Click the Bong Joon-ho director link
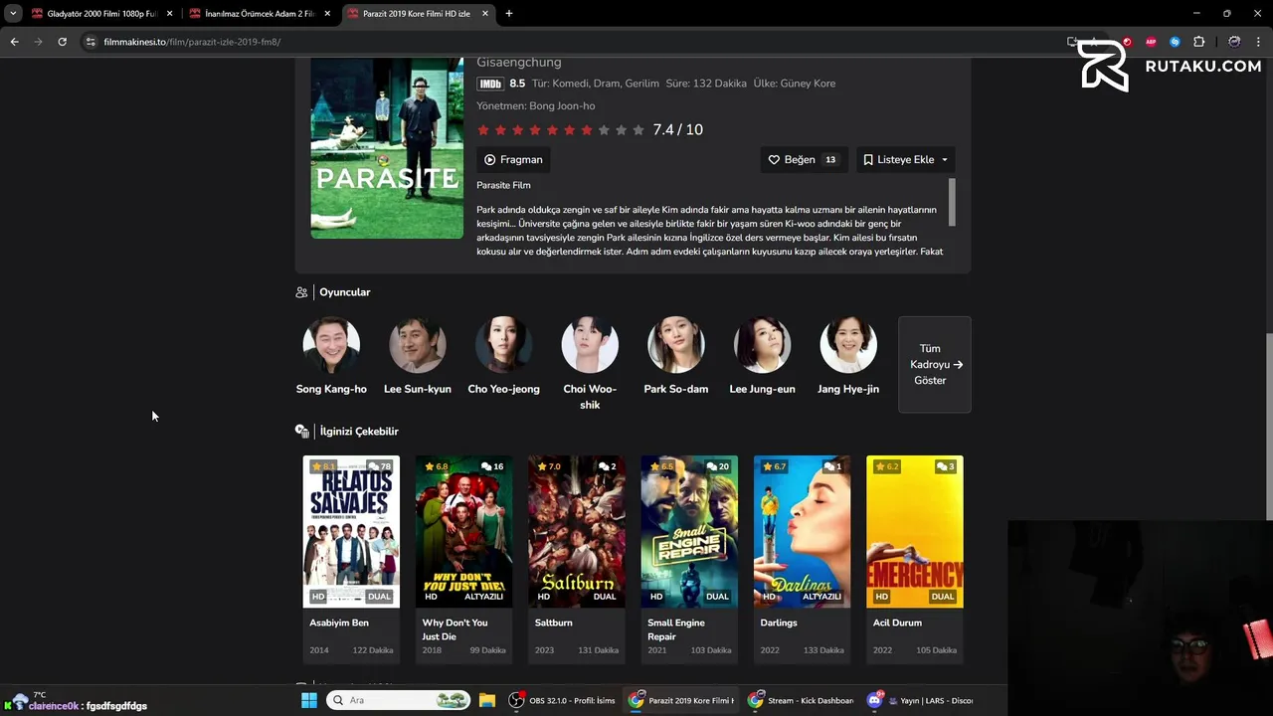 click(x=562, y=106)
